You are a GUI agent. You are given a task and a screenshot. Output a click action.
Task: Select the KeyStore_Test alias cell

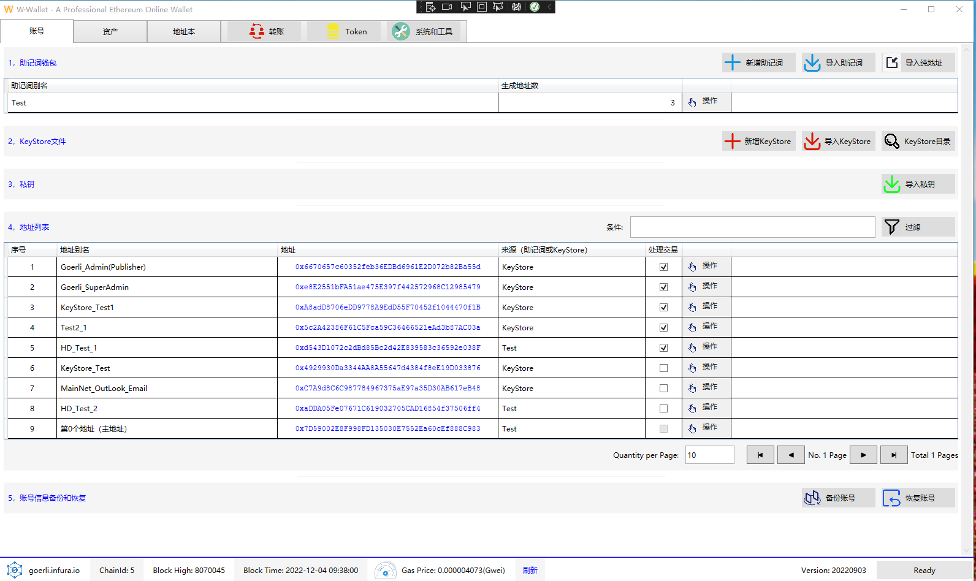pos(167,368)
